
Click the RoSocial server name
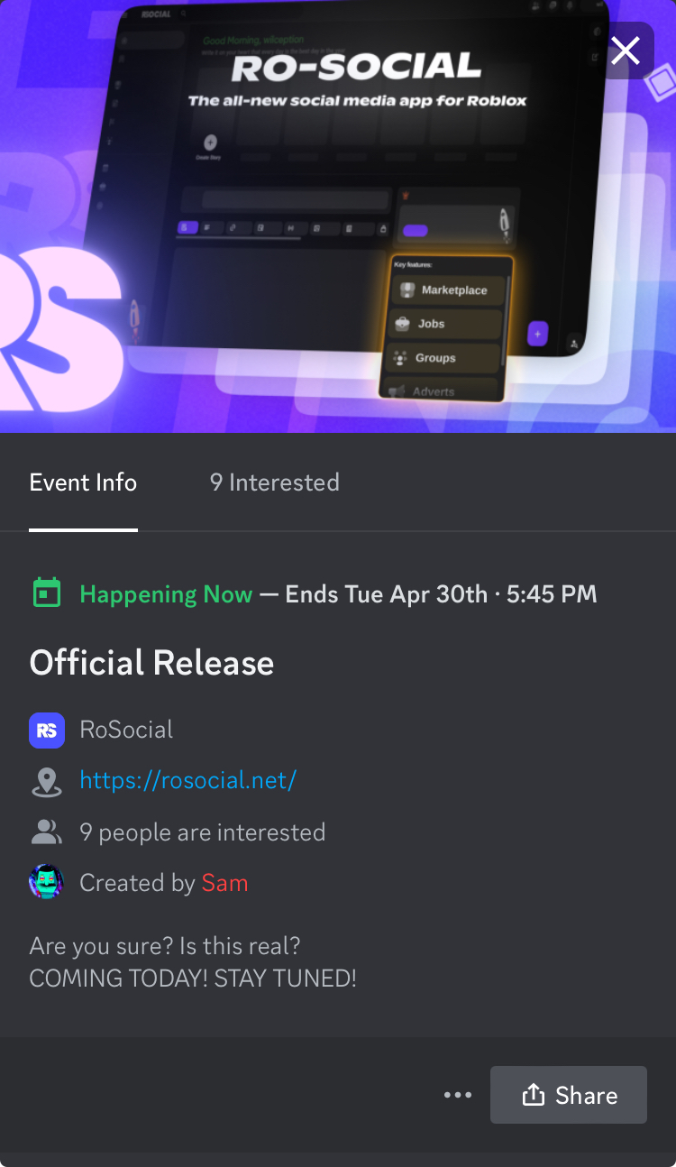click(x=126, y=730)
